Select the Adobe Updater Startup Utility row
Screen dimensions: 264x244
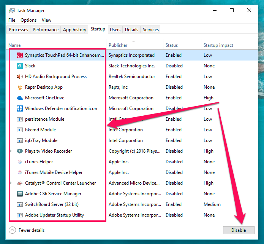click(132, 215)
